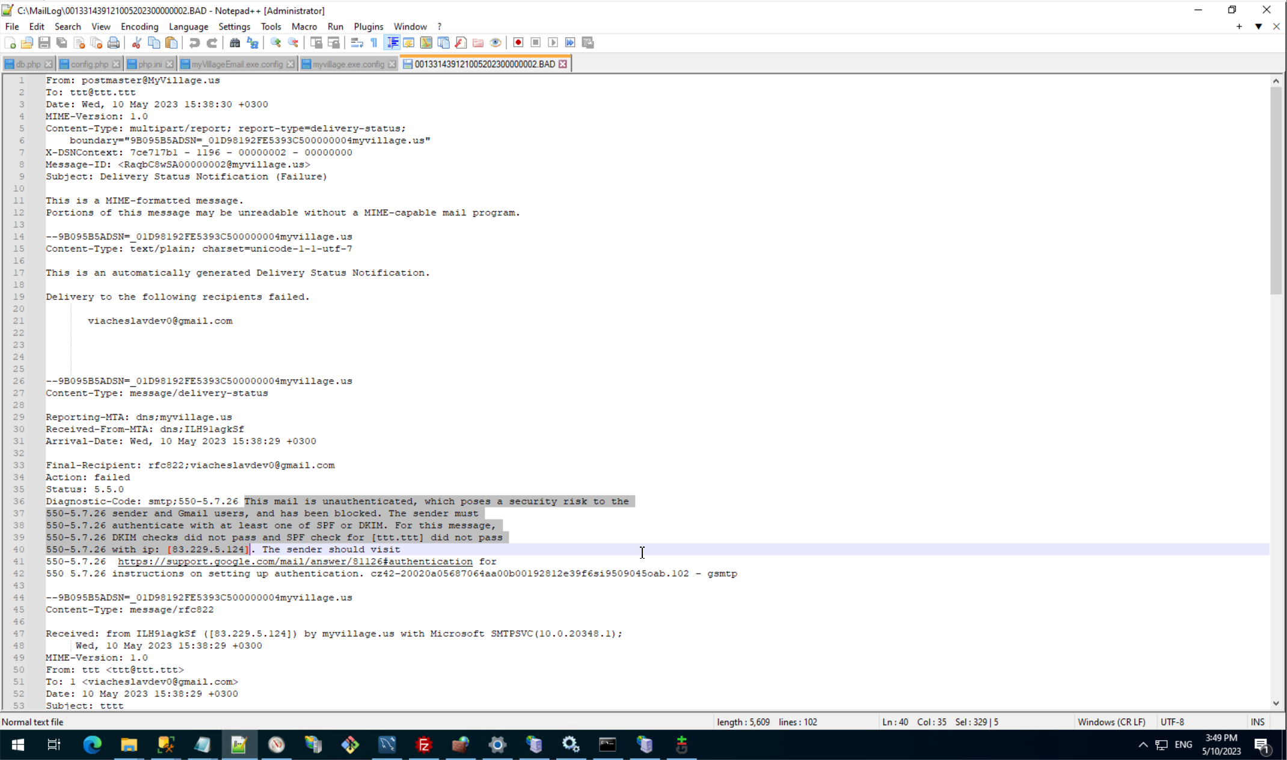This screenshot has width=1287, height=760.
Task: Close the myvillage.exe.config tab
Action: click(x=392, y=64)
